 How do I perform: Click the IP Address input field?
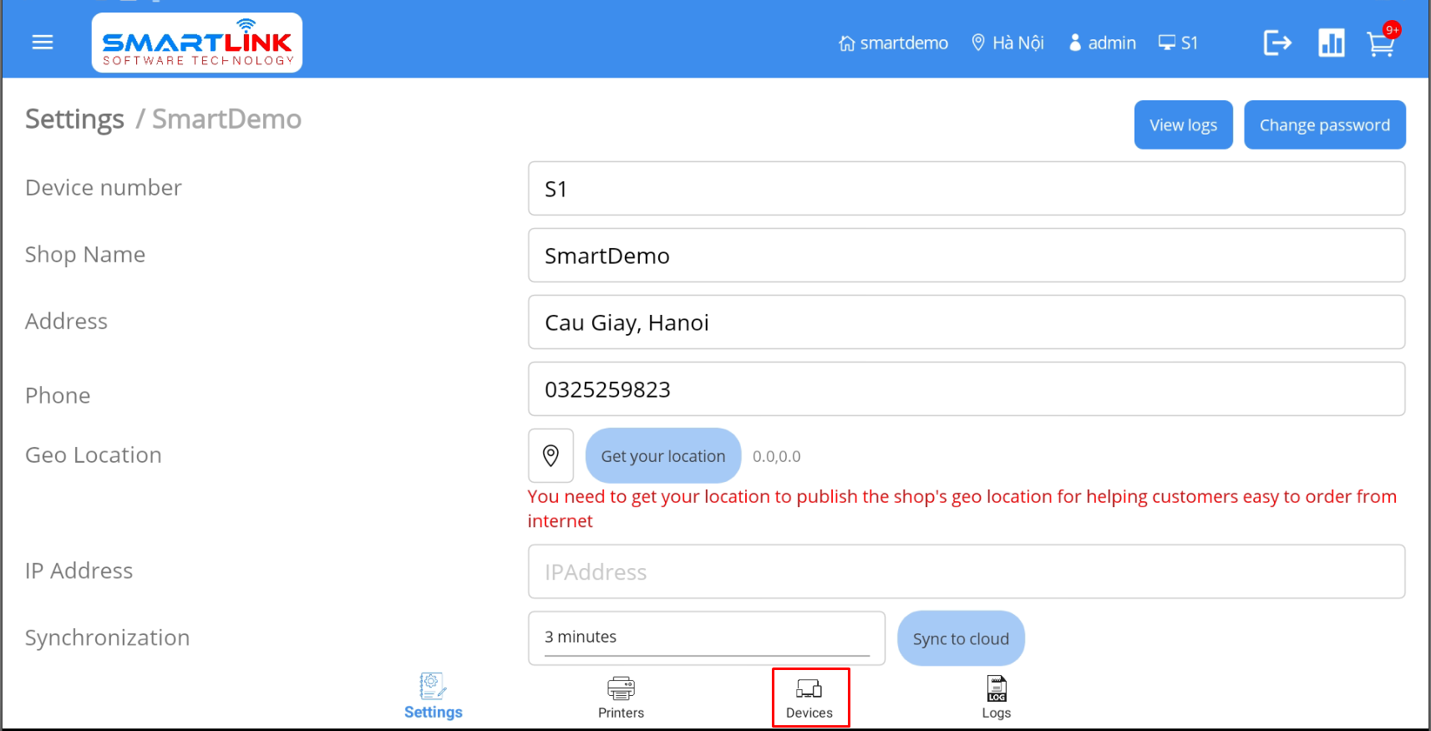pos(966,571)
